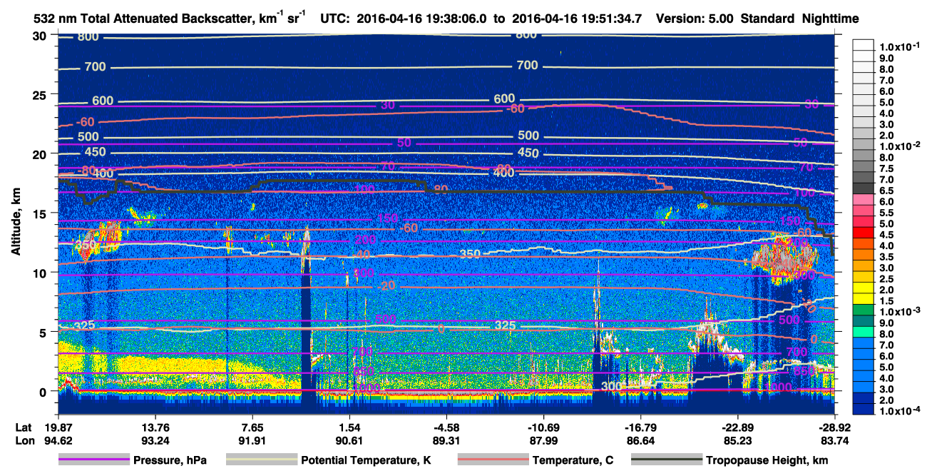The width and height of the screenshot is (927, 476).
Task: Click the altitude tick label 15
Action: pos(39,213)
